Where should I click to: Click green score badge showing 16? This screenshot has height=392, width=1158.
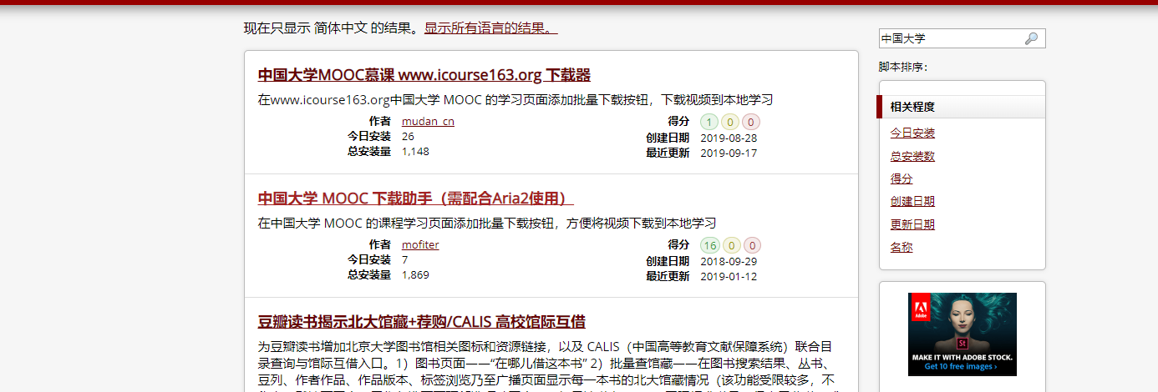pos(710,245)
